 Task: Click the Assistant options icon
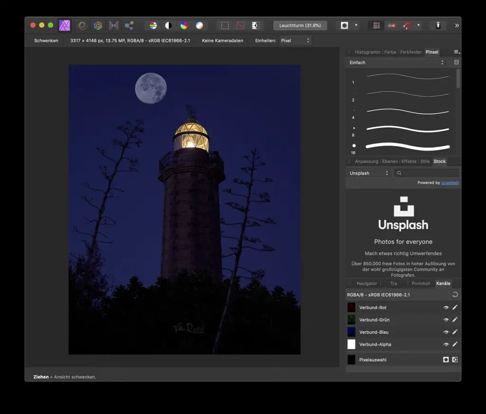[438, 26]
